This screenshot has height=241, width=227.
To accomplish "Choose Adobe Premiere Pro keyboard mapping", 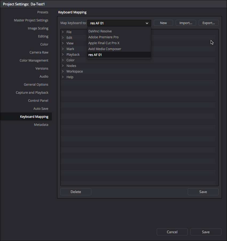I will pyautogui.click(x=103, y=37).
